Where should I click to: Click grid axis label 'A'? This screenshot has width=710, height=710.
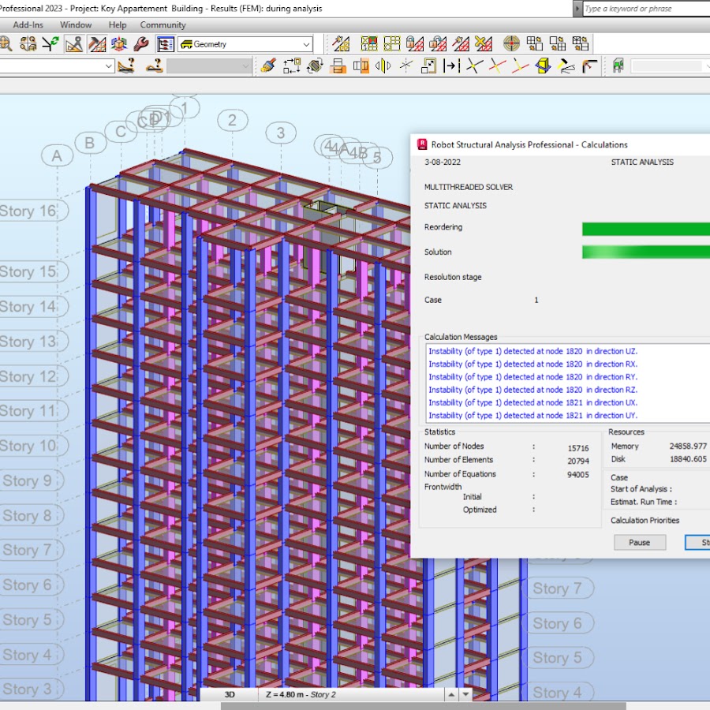click(57, 155)
